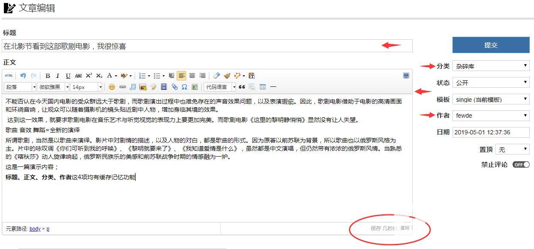Click the undo arrow icon
The width and height of the screenshot is (534, 249).
23,76
